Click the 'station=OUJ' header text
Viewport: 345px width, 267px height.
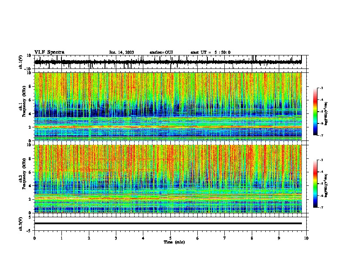pyautogui.click(x=161, y=52)
